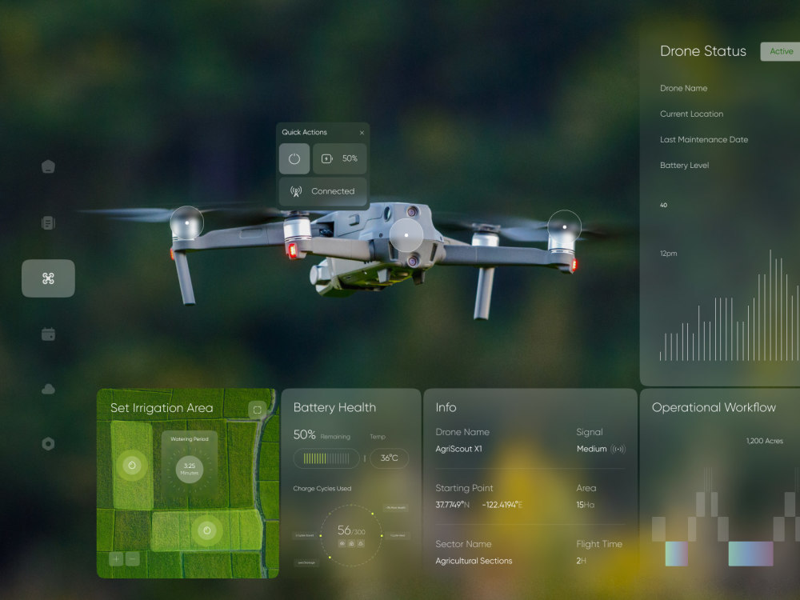
Task: Click the 2H flight time value
Action: tap(581, 561)
